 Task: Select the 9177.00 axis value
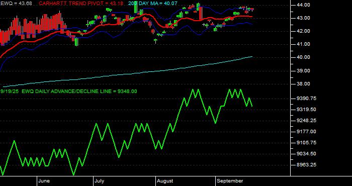(x=306, y=132)
